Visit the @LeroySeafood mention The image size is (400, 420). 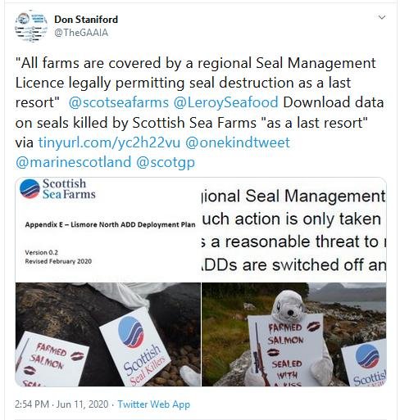tap(225, 102)
